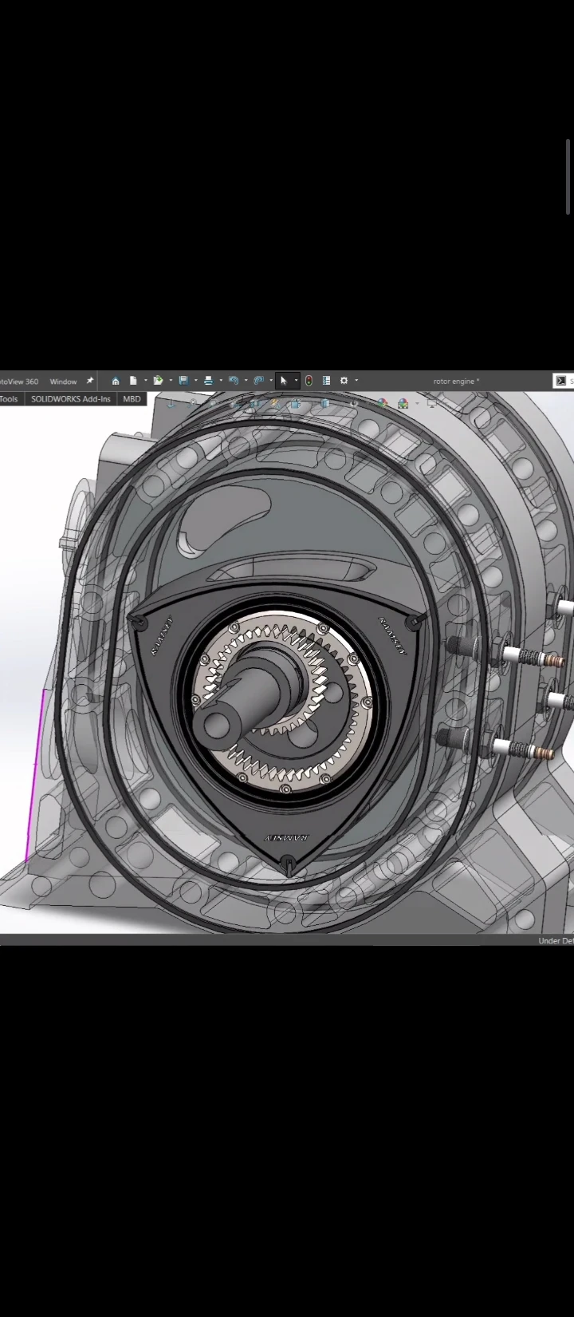Image resolution: width=574 pixels, height=1317 pixels.
Task: Open dropdown arrow beside Select cursor tool
Action: pyautogui.click(x=296, y=381)
